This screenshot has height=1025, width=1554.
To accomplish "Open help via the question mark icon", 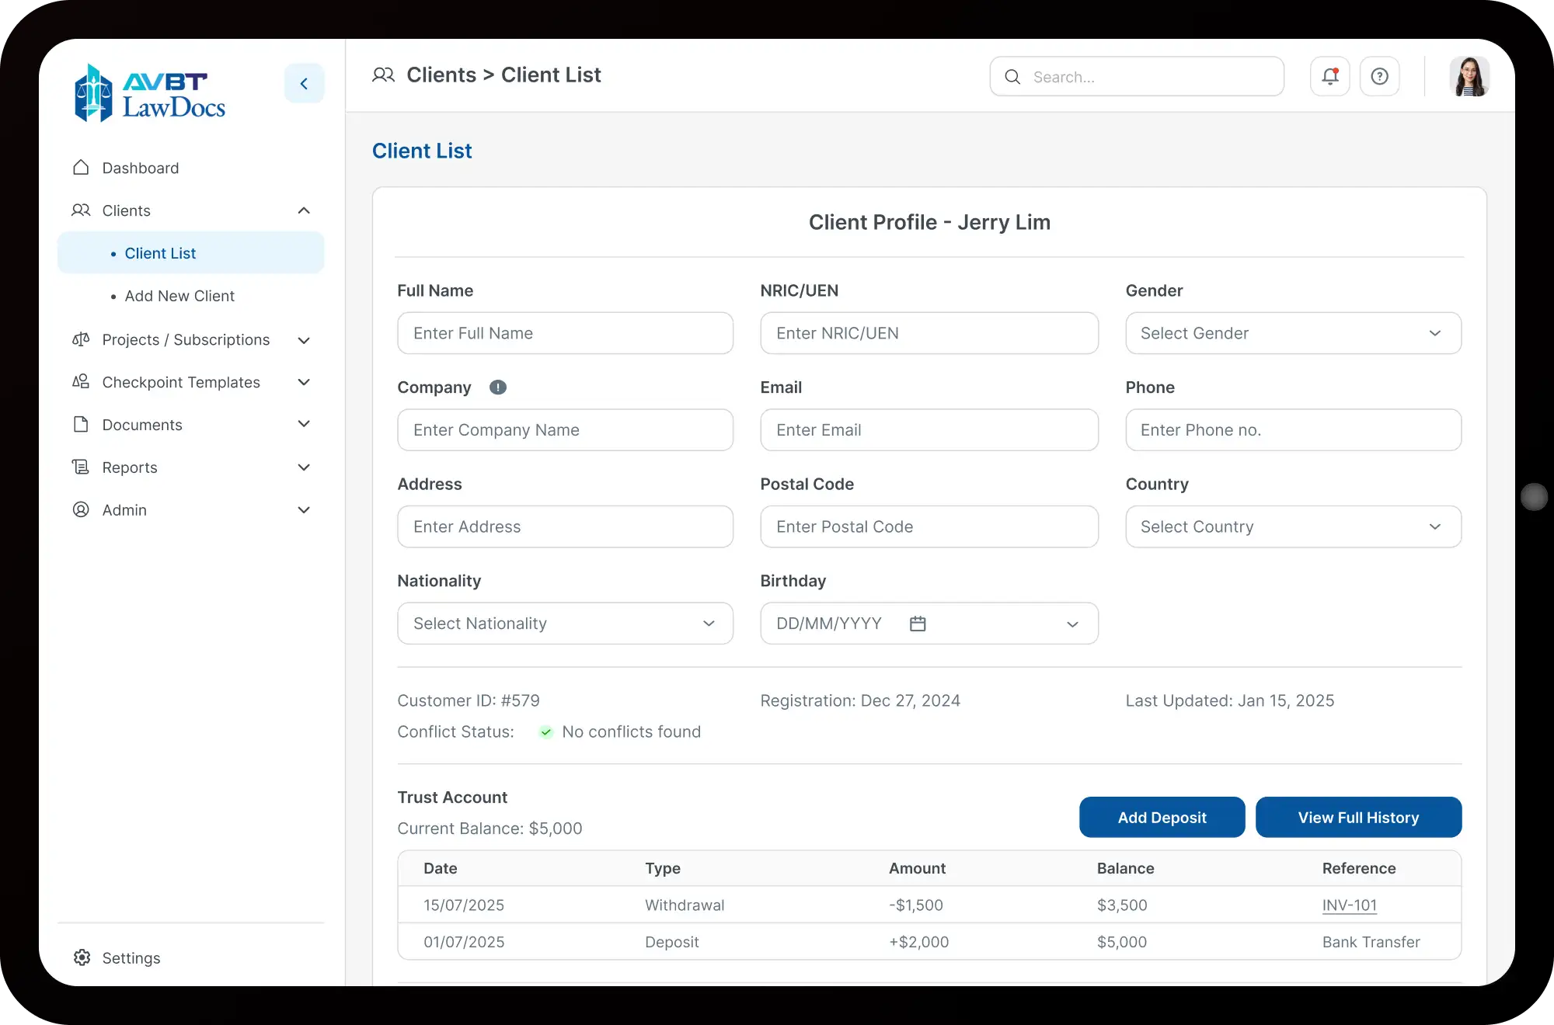I will 1380,76.
